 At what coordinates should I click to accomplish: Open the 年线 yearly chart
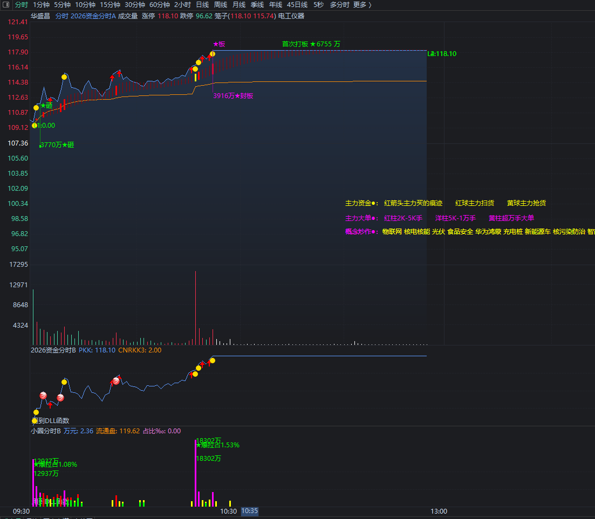(276, 5)
